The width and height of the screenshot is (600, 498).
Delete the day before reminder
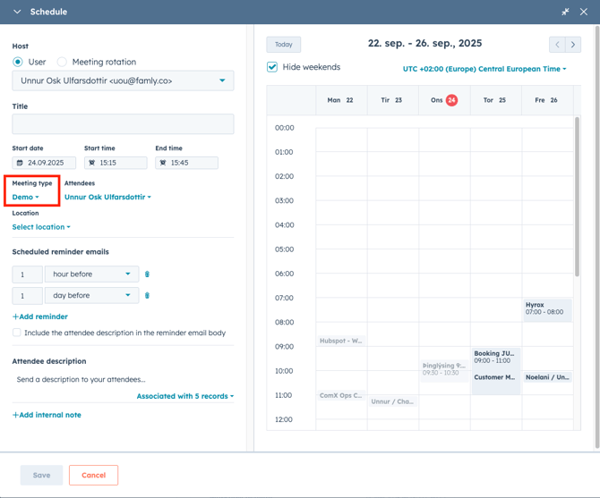[147, 295]
